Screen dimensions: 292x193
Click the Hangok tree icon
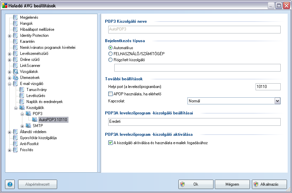coord(15,23)
